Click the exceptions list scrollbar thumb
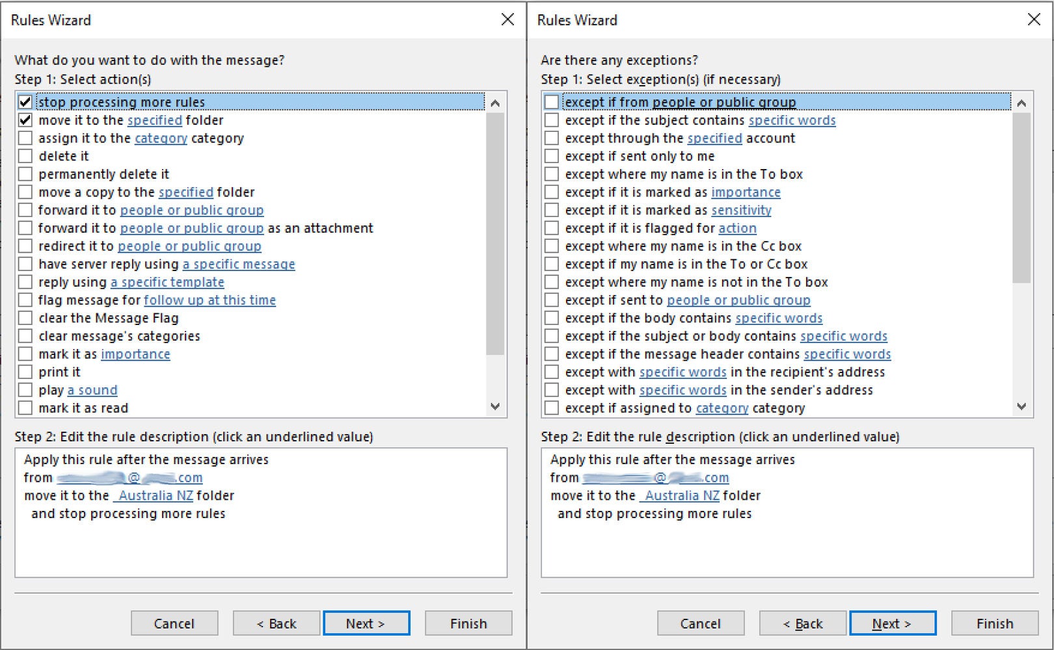The height and width of the screenshot is (650, 1054). [1021, 198]
